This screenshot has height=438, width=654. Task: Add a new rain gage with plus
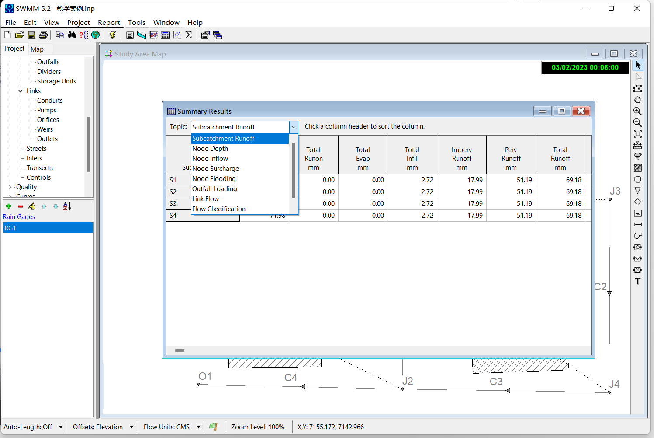point(8,206)
